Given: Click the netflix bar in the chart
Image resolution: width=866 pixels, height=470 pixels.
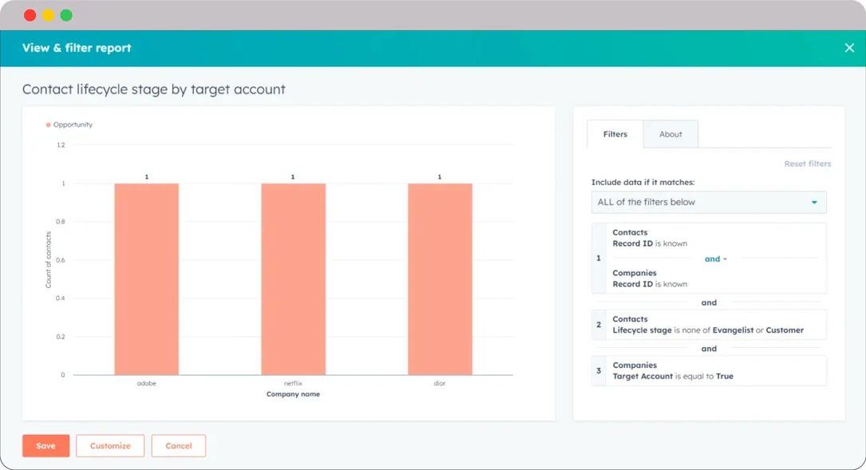Looking at the screenshot, I should 293,279.
